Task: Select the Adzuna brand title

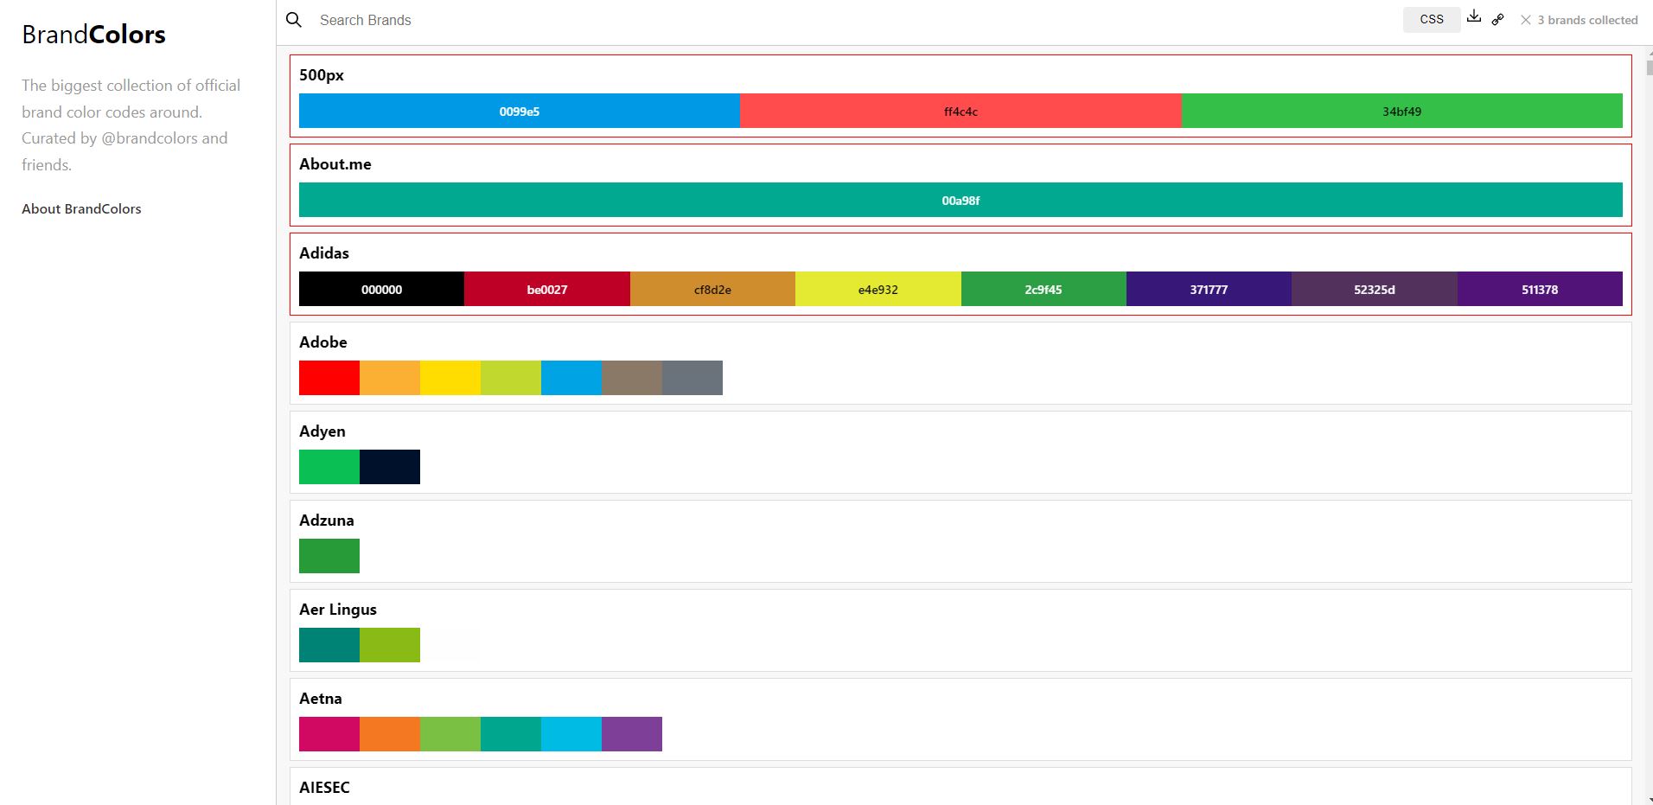Action: (x=327, y=521)
